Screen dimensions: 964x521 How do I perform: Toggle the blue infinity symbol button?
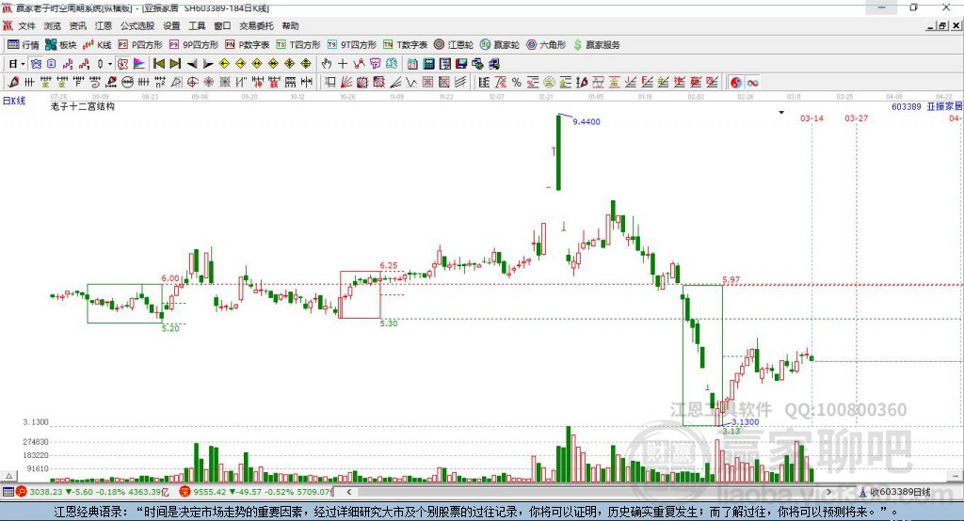tap(752, 83)
